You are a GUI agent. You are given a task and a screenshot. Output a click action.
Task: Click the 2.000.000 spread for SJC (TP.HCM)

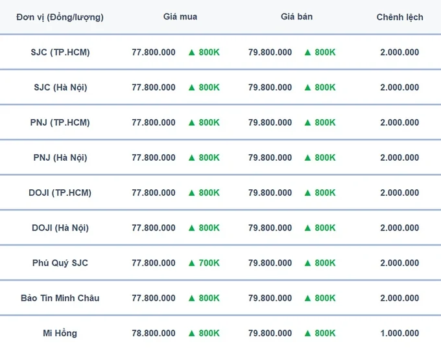[399, 52]
